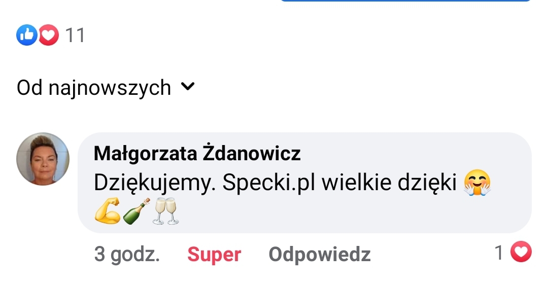Reply using the Odpowiedz button
The width and height of the screenshot is (548, 286).
click(320, 254)
